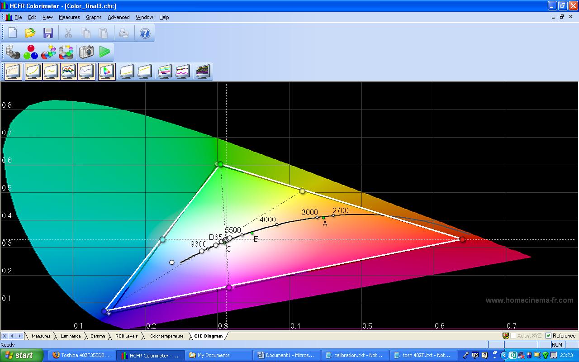Click the magenta secondary point on the triangle
Viewport: 579px width, 362px height.
pyautogui.click(x=229, y=287)
